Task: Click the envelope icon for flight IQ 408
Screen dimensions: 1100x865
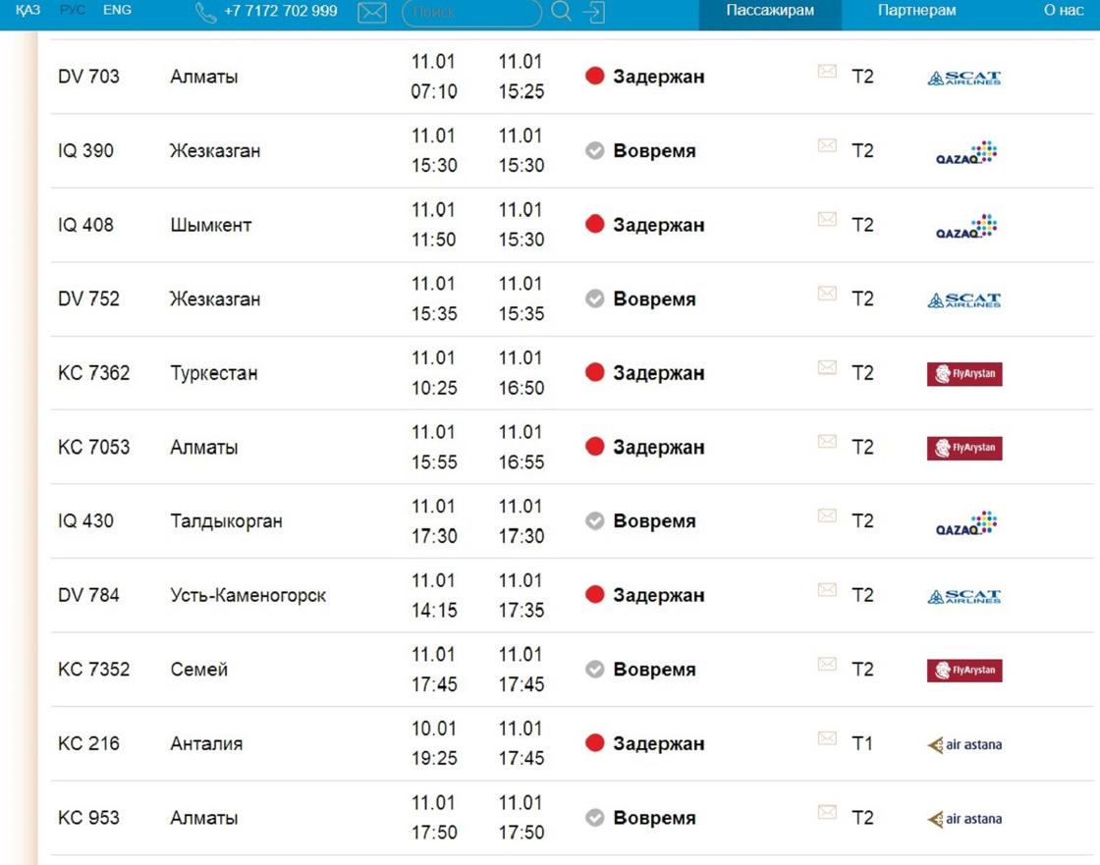Action: point(827,220)
